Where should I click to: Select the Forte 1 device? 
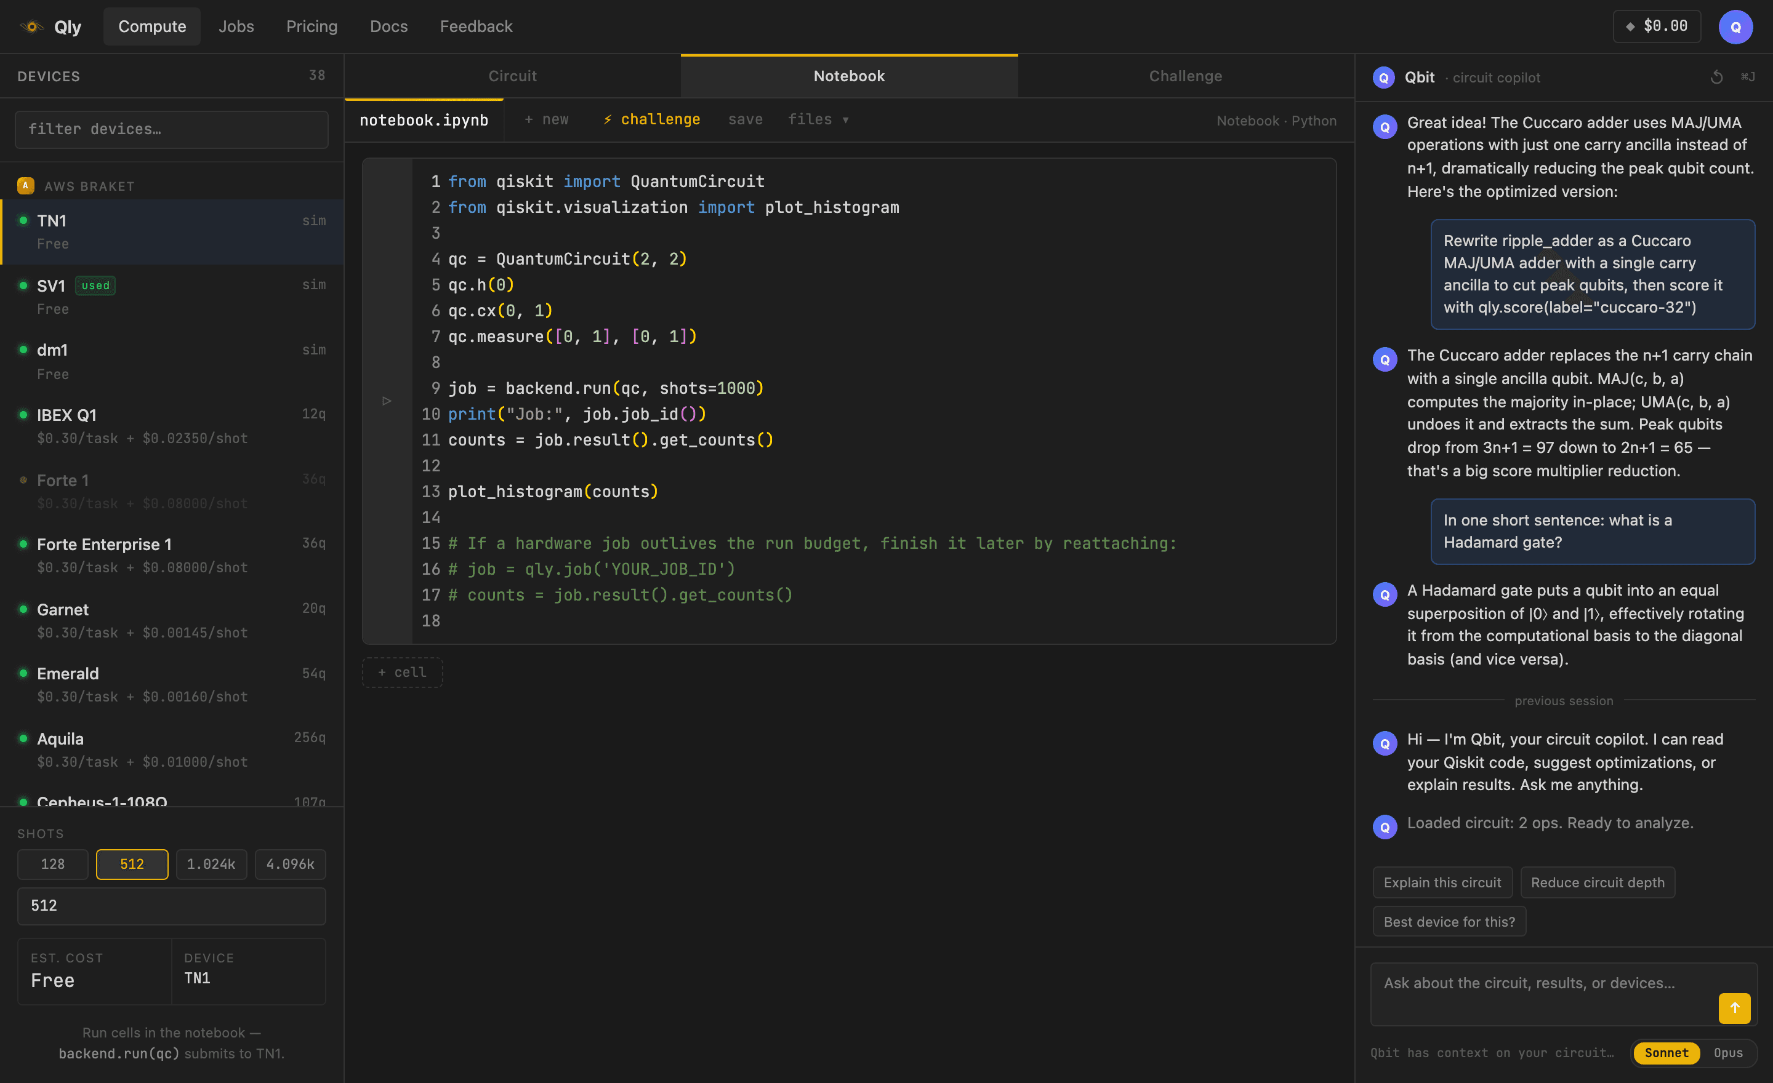click(172, 491)
